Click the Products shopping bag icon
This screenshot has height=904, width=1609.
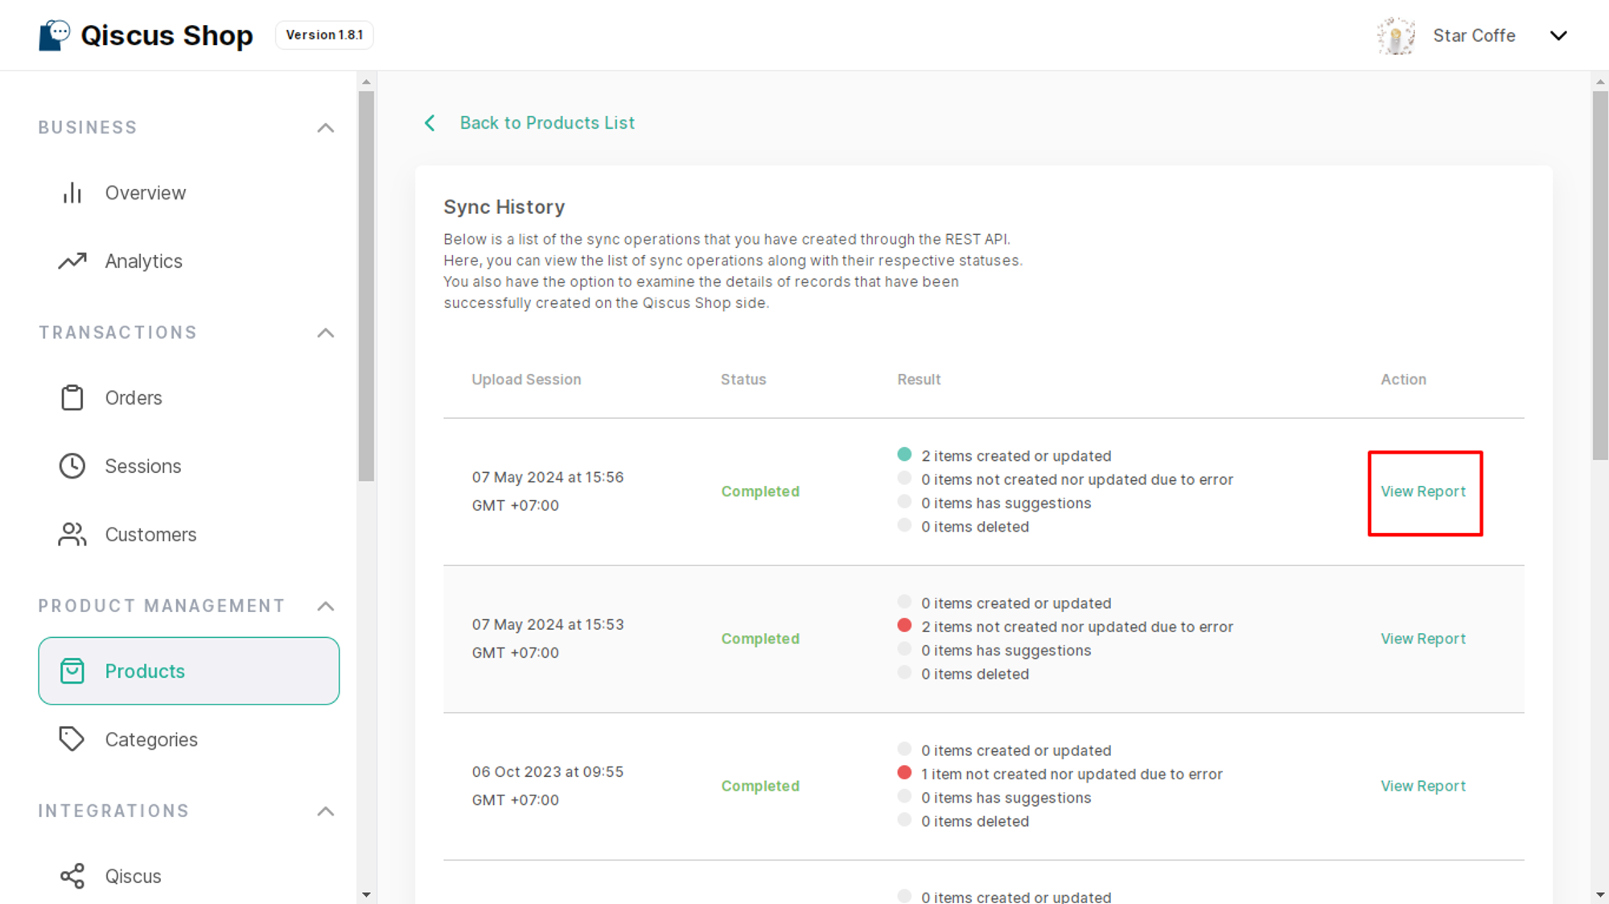[72, 671]
